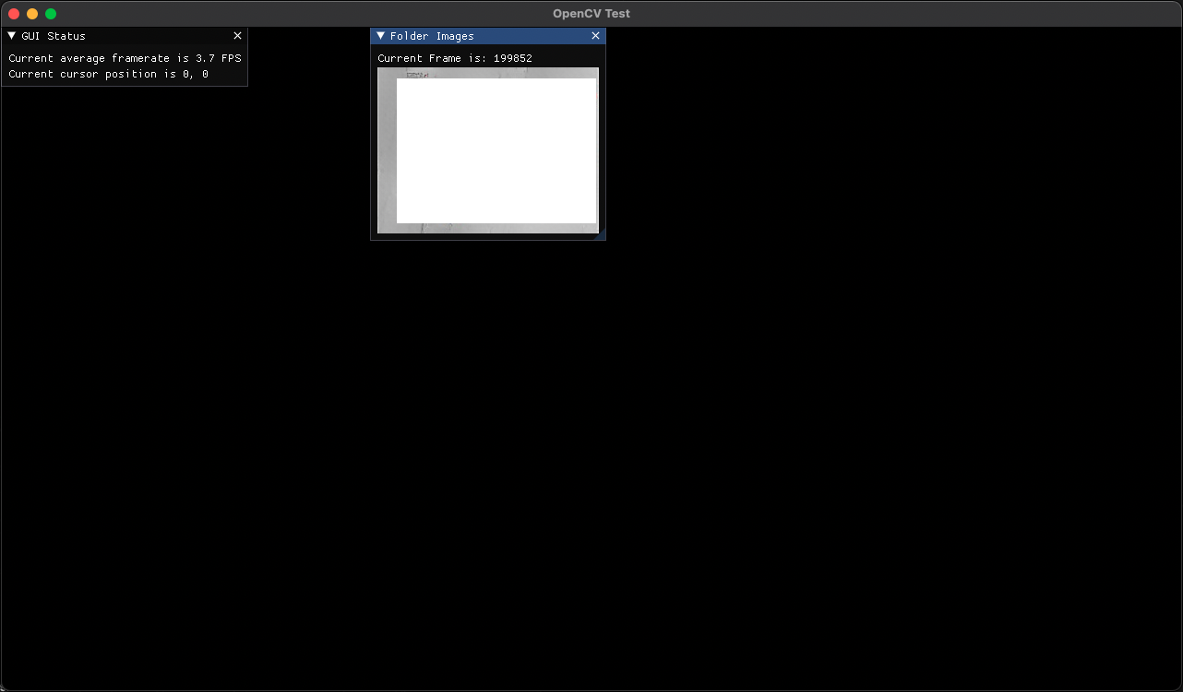Click the X icon on Folder Images panel
The width and height of the screenshot is (1183, 692).
(x=595, y=35)
